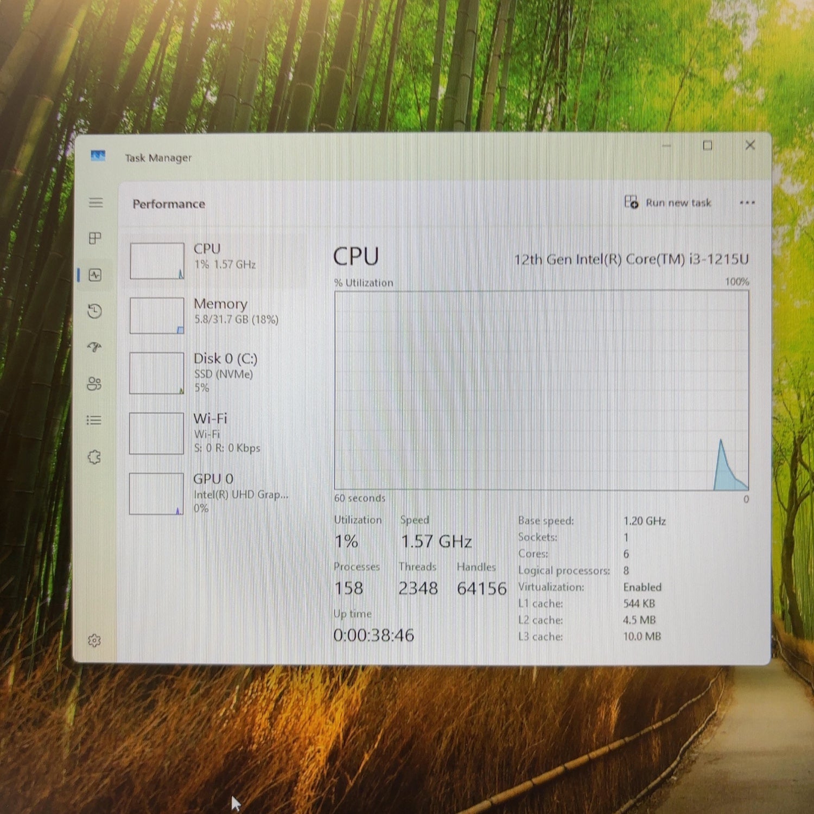Click the 158 processes value
Viewport: 814px width, 814px height.
coord(348,588)
